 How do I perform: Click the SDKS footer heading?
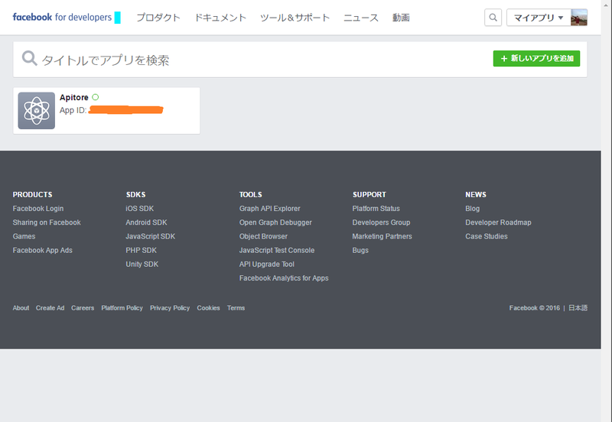[x=135, y=195]
